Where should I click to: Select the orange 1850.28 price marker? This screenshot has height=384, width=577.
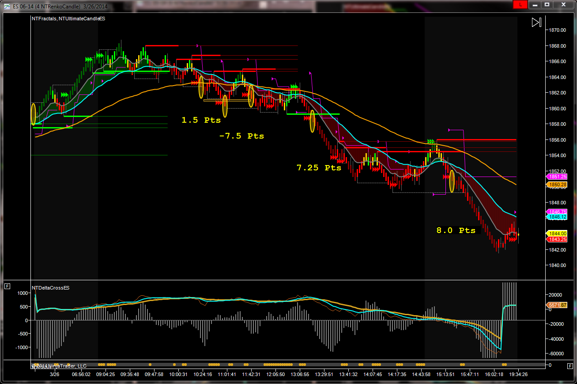pyautogui.click(x=558, y=184)
